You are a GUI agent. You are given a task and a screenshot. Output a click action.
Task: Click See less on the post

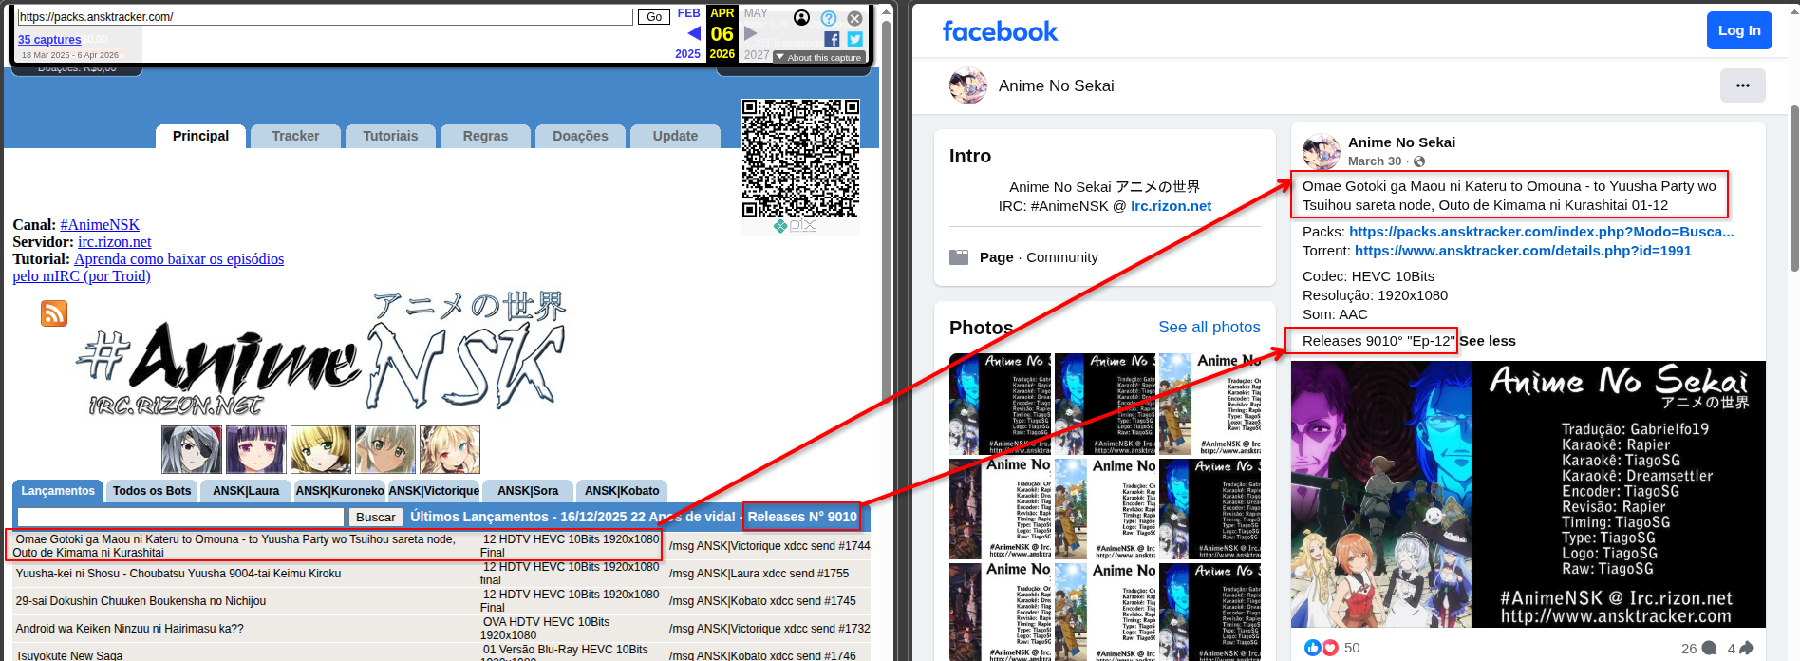click(x=1488, y=341)
